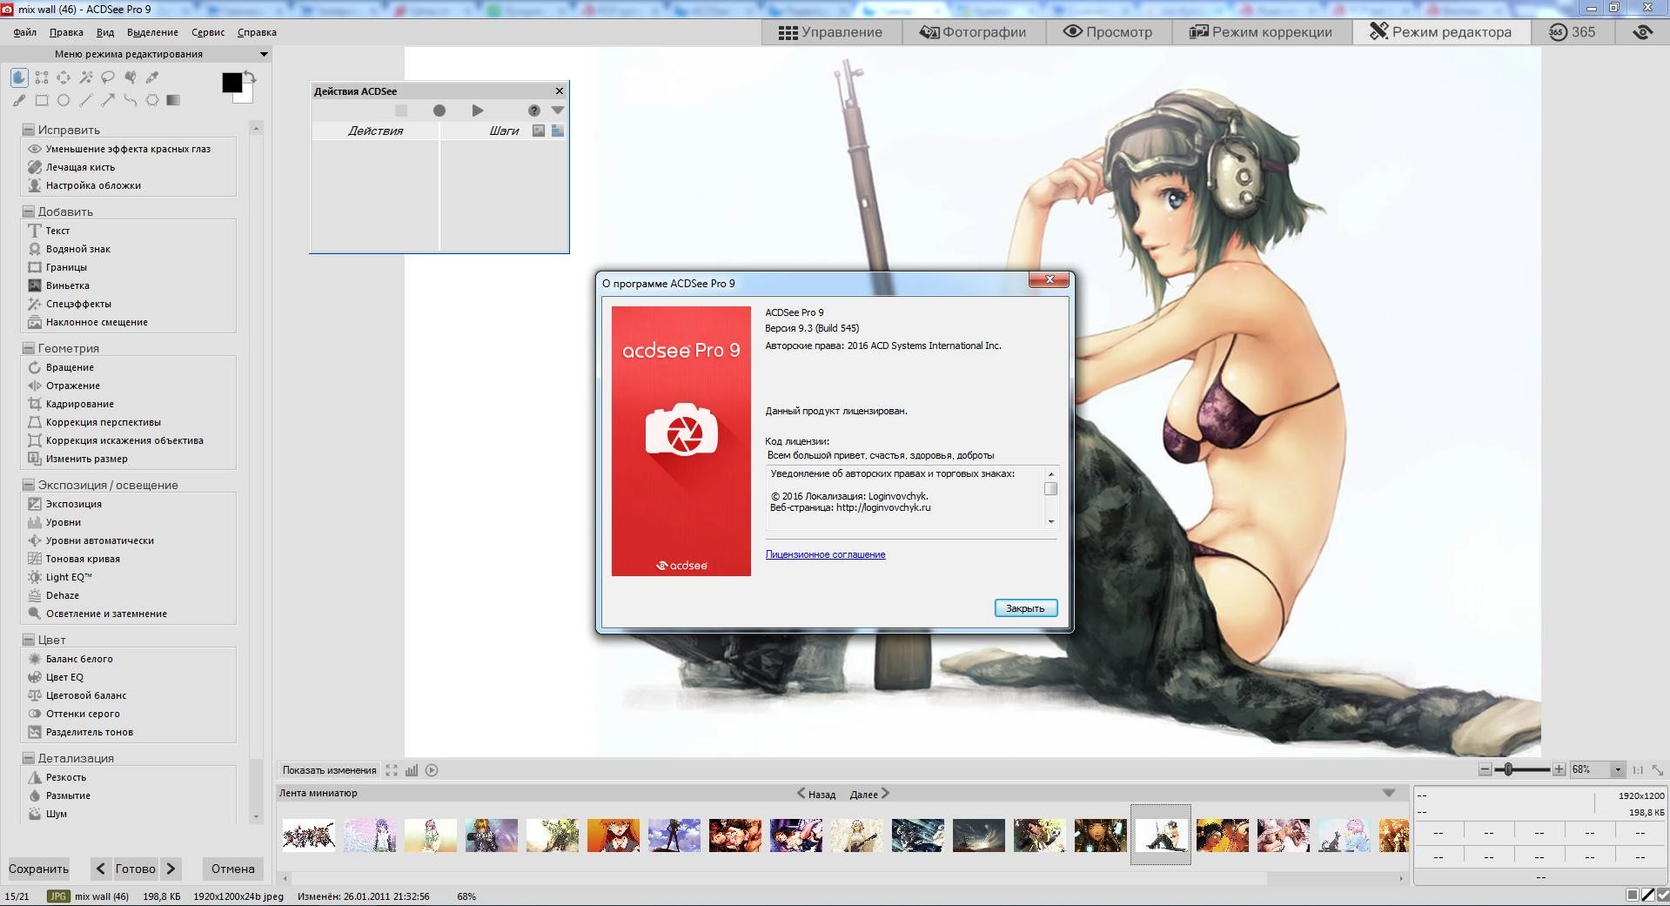This screenshot has width=1670, height=906.
Task: Click Stop in ACDSee Actions panel
Action: tap(401, 111)
